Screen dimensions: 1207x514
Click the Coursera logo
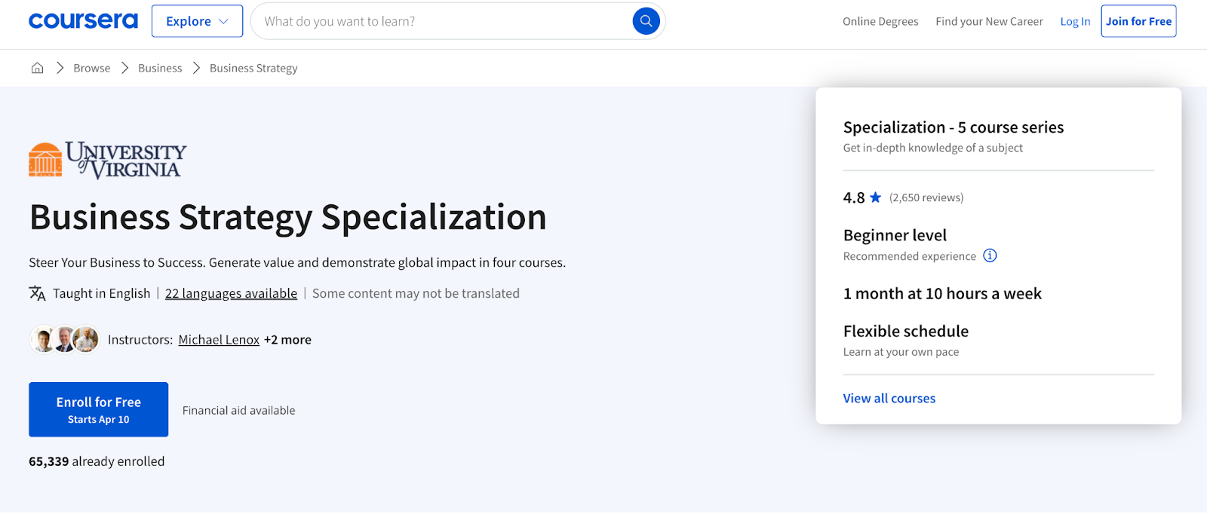(83, 21)
